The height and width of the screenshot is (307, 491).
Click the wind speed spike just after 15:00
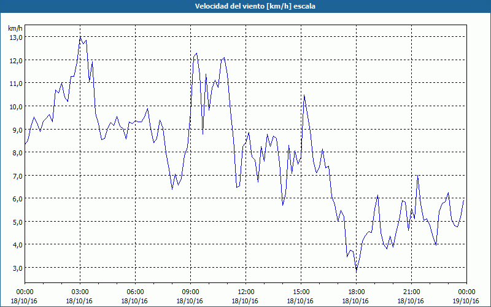click(x=304, y=95)
